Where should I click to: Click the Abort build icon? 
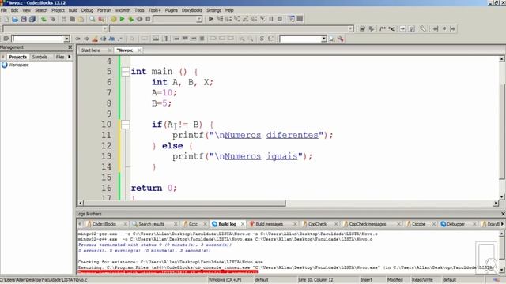148,19
